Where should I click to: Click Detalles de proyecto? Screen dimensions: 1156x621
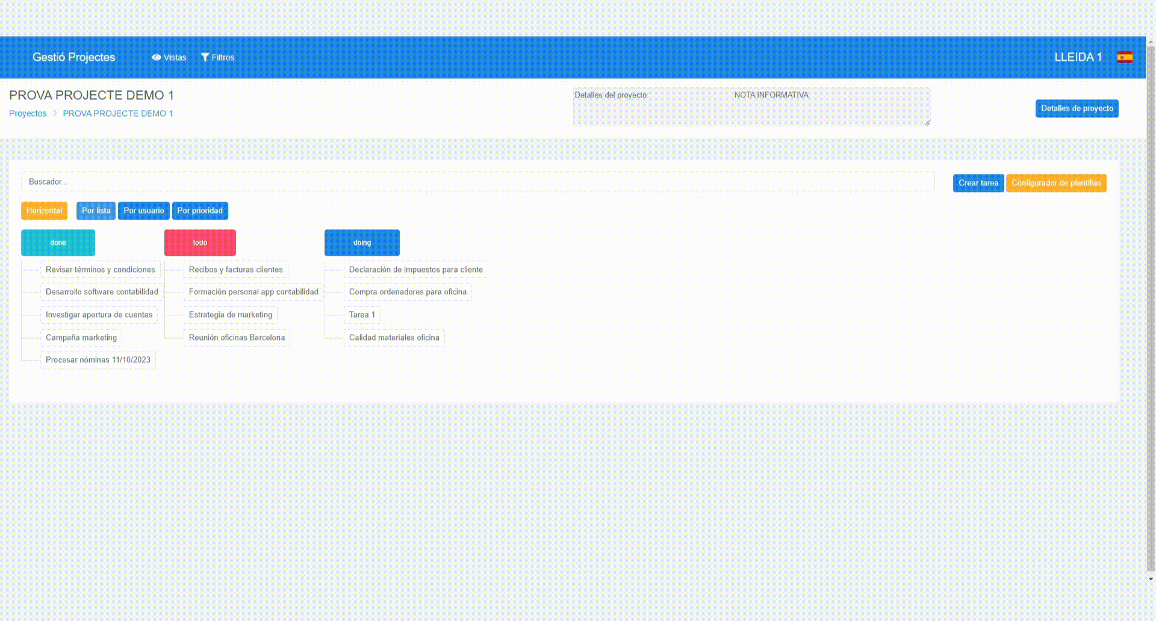coord(1077,108)
